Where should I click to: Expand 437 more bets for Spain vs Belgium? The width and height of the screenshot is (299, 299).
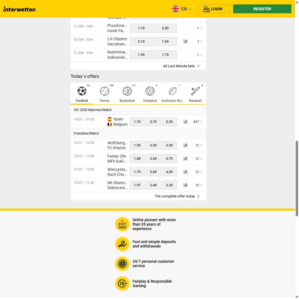[198, 122]
